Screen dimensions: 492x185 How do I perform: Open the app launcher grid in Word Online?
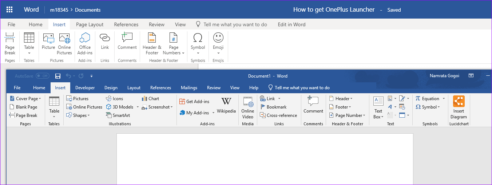[10, 10]
